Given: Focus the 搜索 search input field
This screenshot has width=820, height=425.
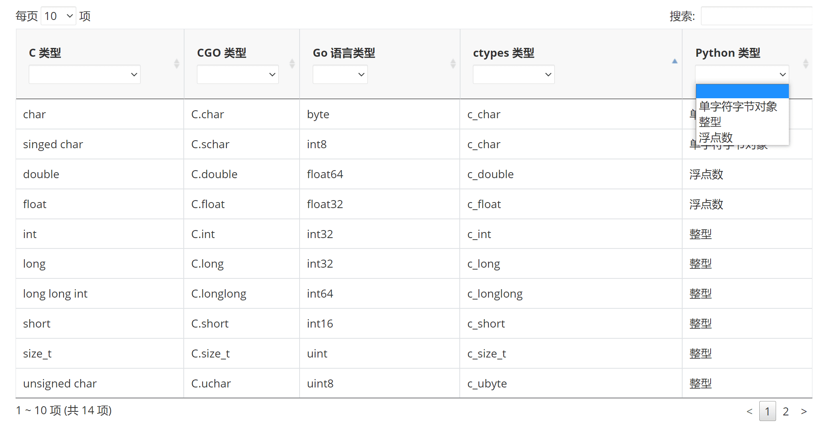Looking at the screenshot, I should coord(756,16).
